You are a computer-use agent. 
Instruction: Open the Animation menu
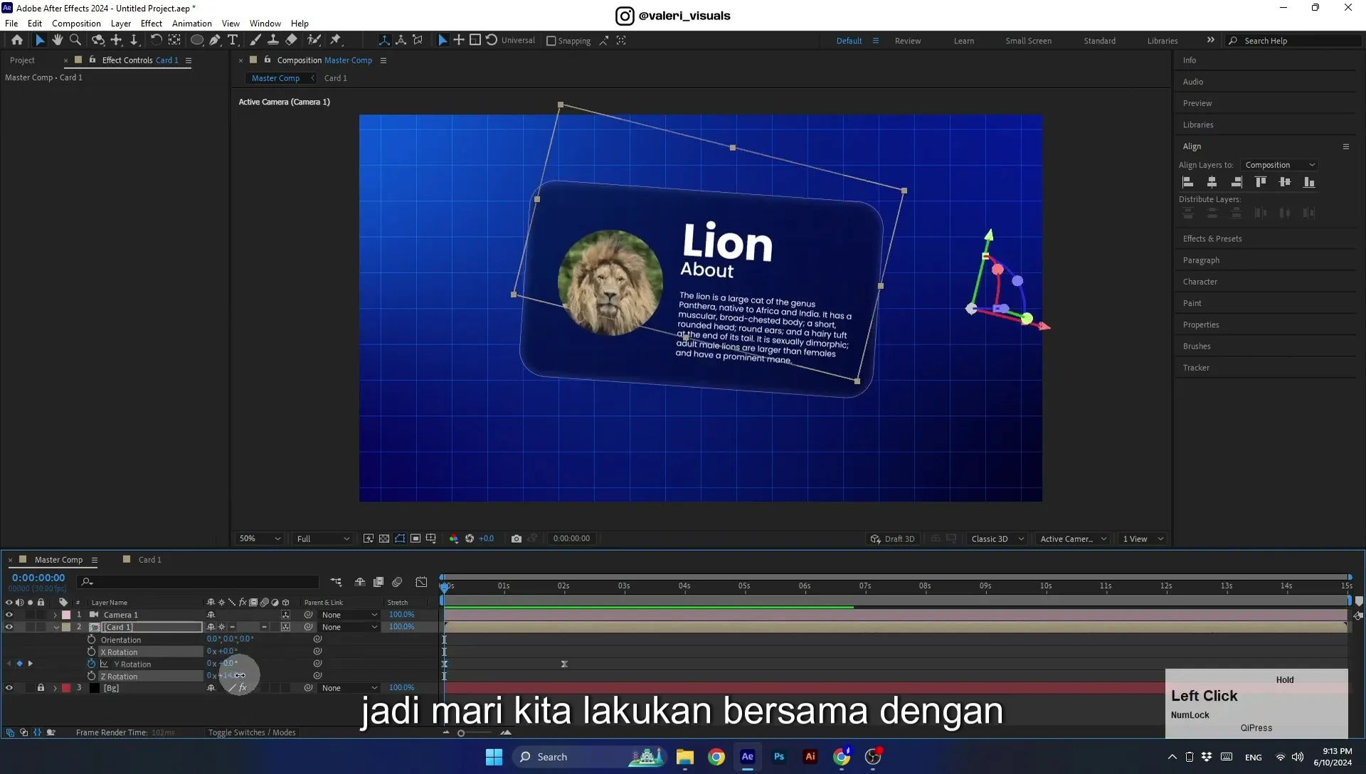coord(191,23)
